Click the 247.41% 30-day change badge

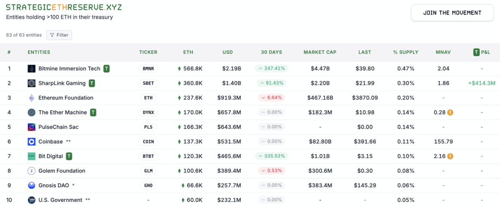271,69
